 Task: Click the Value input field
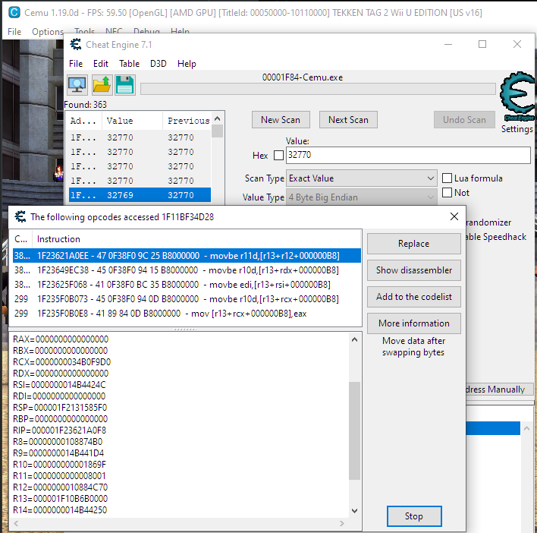click(x=408, y=156)
